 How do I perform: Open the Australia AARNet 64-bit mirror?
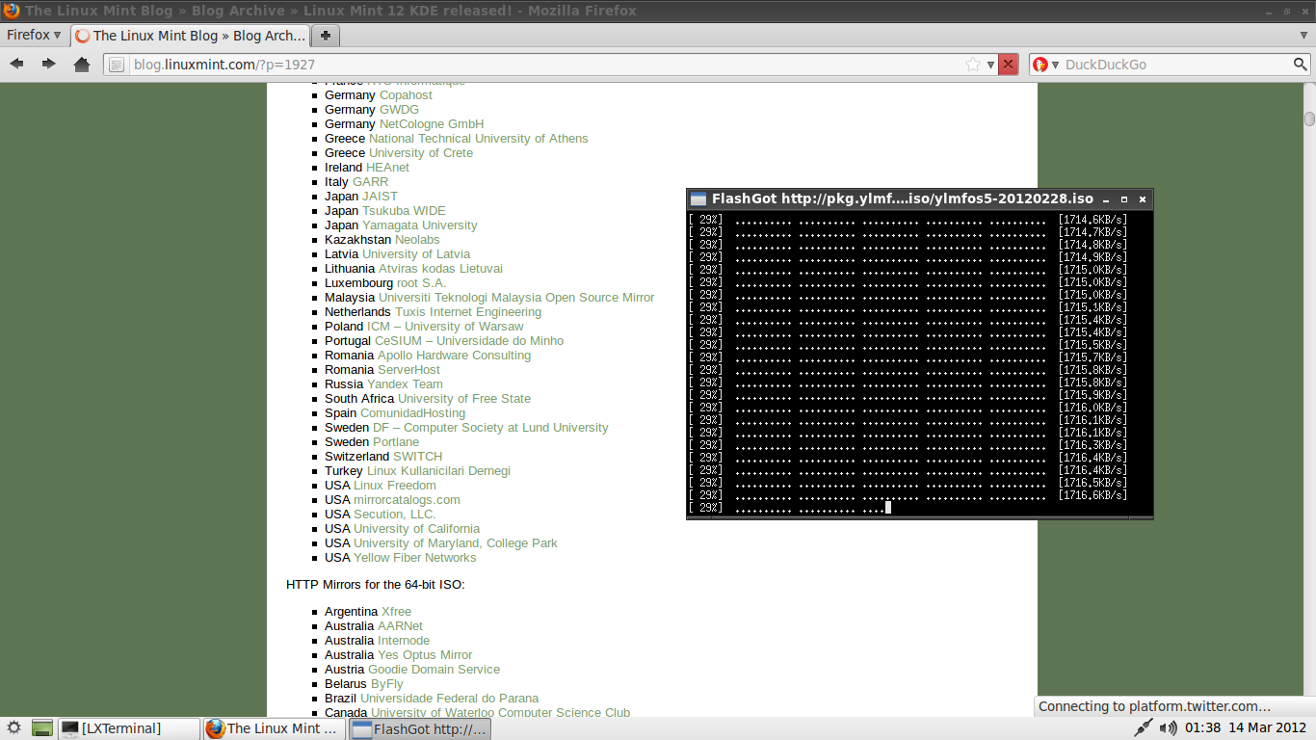[400, 625]
